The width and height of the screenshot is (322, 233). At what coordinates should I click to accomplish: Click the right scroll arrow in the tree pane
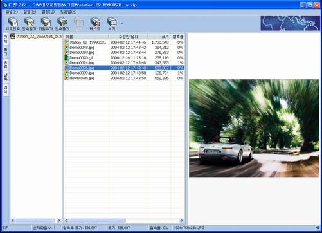tap(59, 221)
